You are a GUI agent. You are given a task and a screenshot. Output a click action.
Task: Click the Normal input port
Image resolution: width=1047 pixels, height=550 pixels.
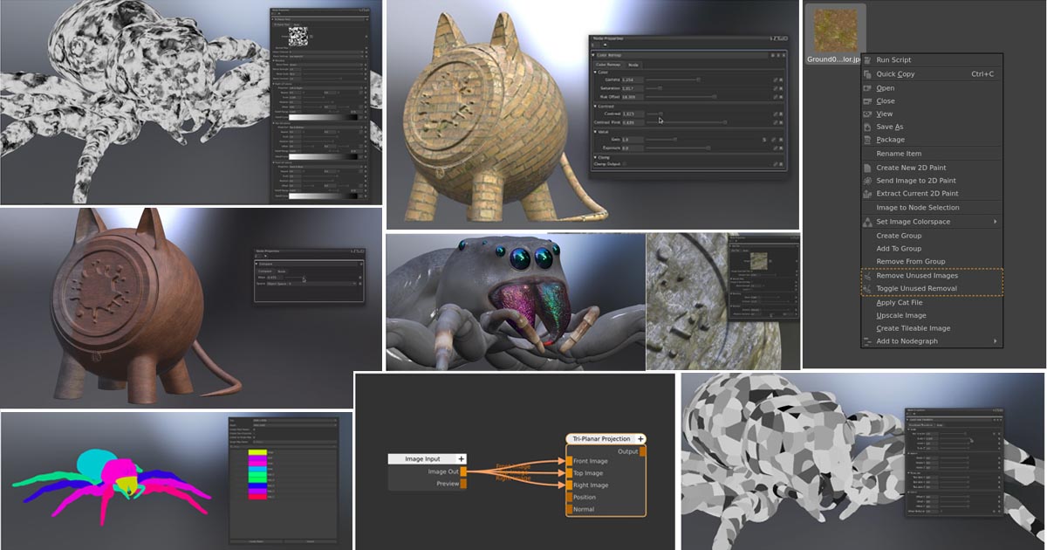[569, 509]
